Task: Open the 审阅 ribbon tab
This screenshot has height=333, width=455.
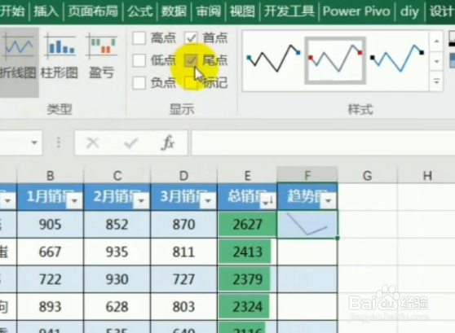Action: [x=209, y=11]
